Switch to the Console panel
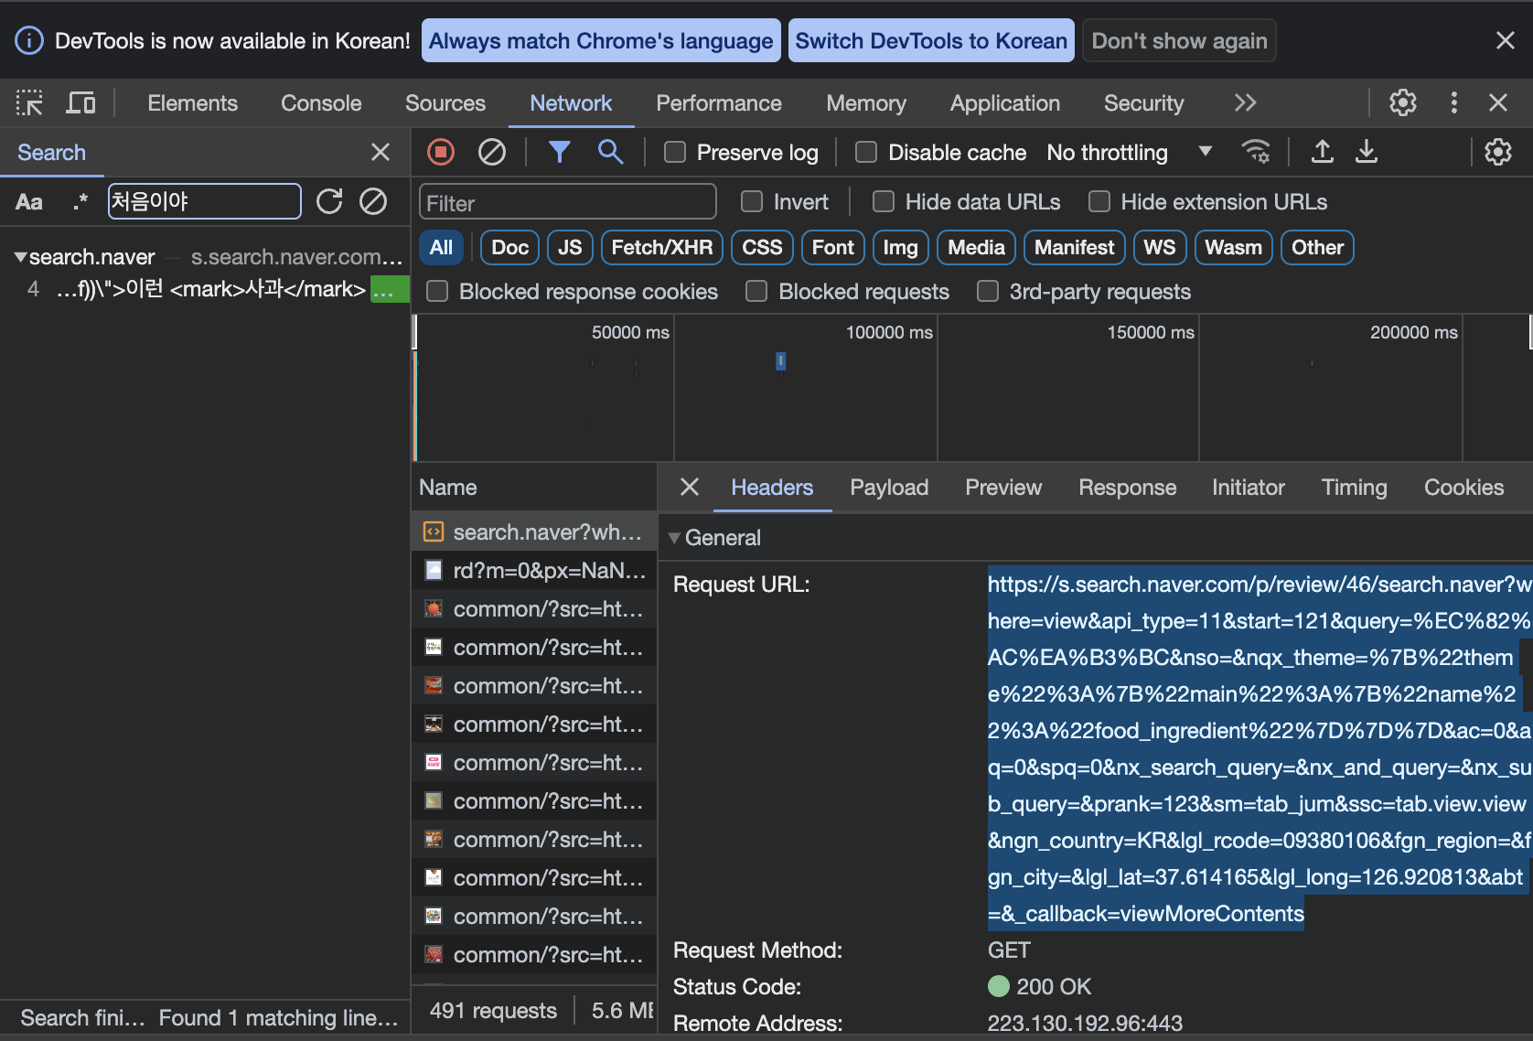This screenshot has width=1533, height=1041. 321,103
